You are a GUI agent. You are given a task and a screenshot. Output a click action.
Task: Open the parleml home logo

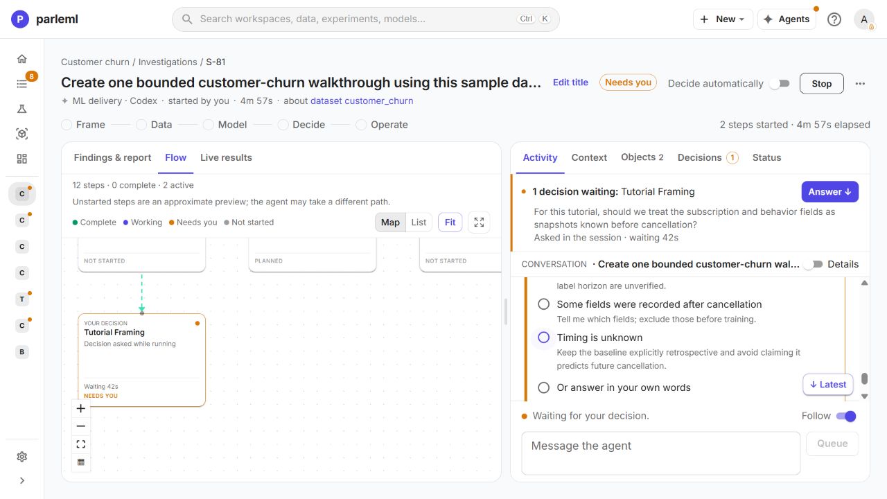click(44, 19)
